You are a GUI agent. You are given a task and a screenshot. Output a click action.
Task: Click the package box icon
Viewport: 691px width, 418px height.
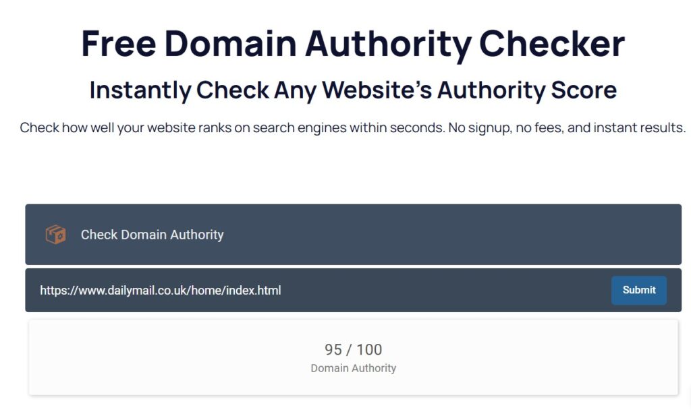point(55,235)
